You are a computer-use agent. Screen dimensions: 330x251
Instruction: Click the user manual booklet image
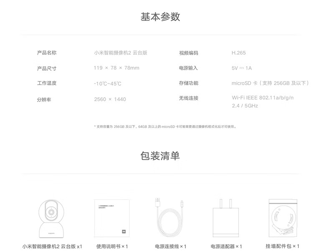pyautogui.click(x=112, y=218)
